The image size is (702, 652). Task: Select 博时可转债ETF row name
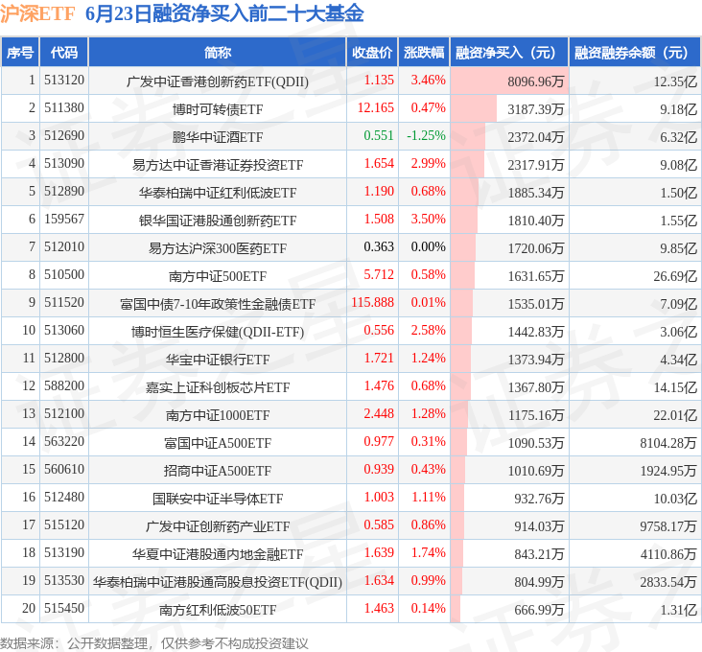(x=218, y=109)
